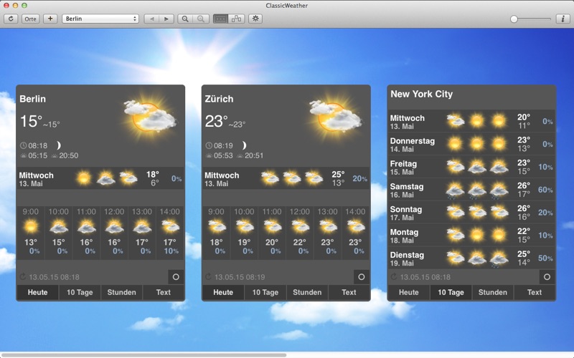Select Heute tab in Zürich panel
Viewport: 574px width, 358px height.
(223, 292)
